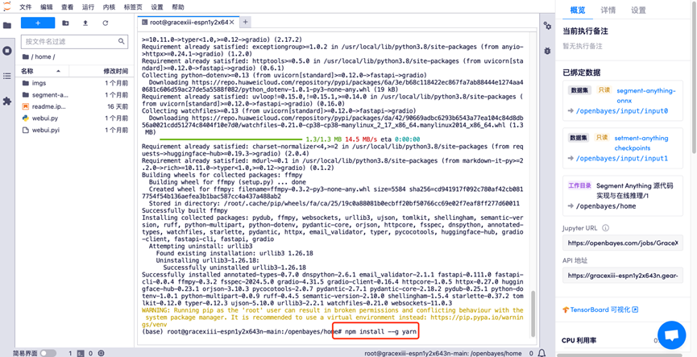Open the debugger bug icon
The width and height of the screenshot is (697, 357).
[x=547, y=51]
